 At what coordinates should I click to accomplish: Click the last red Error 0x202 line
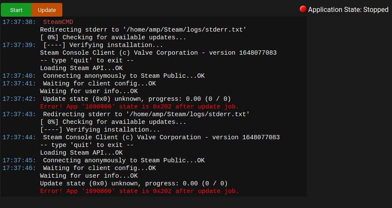[x=140, y=191]
